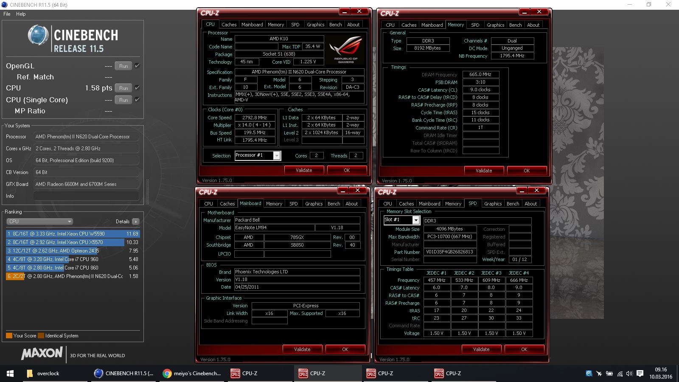Click the Processor field in Your System
The width and height of the screenshot is (679, 382).
coord(86,137)
